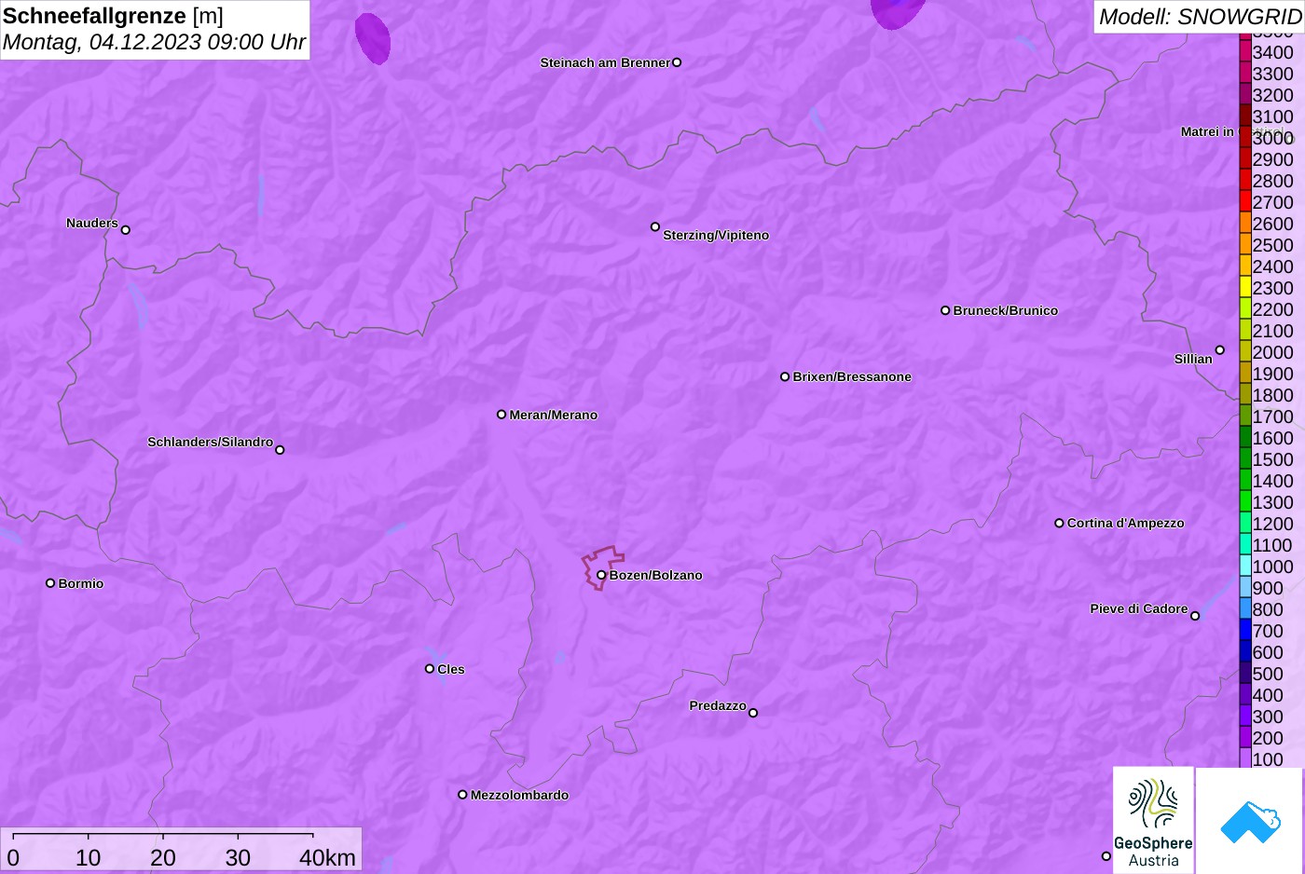Screen dimensions: 1305x874
Task: Click the Nauders marker dot
Action: [126, 230]
